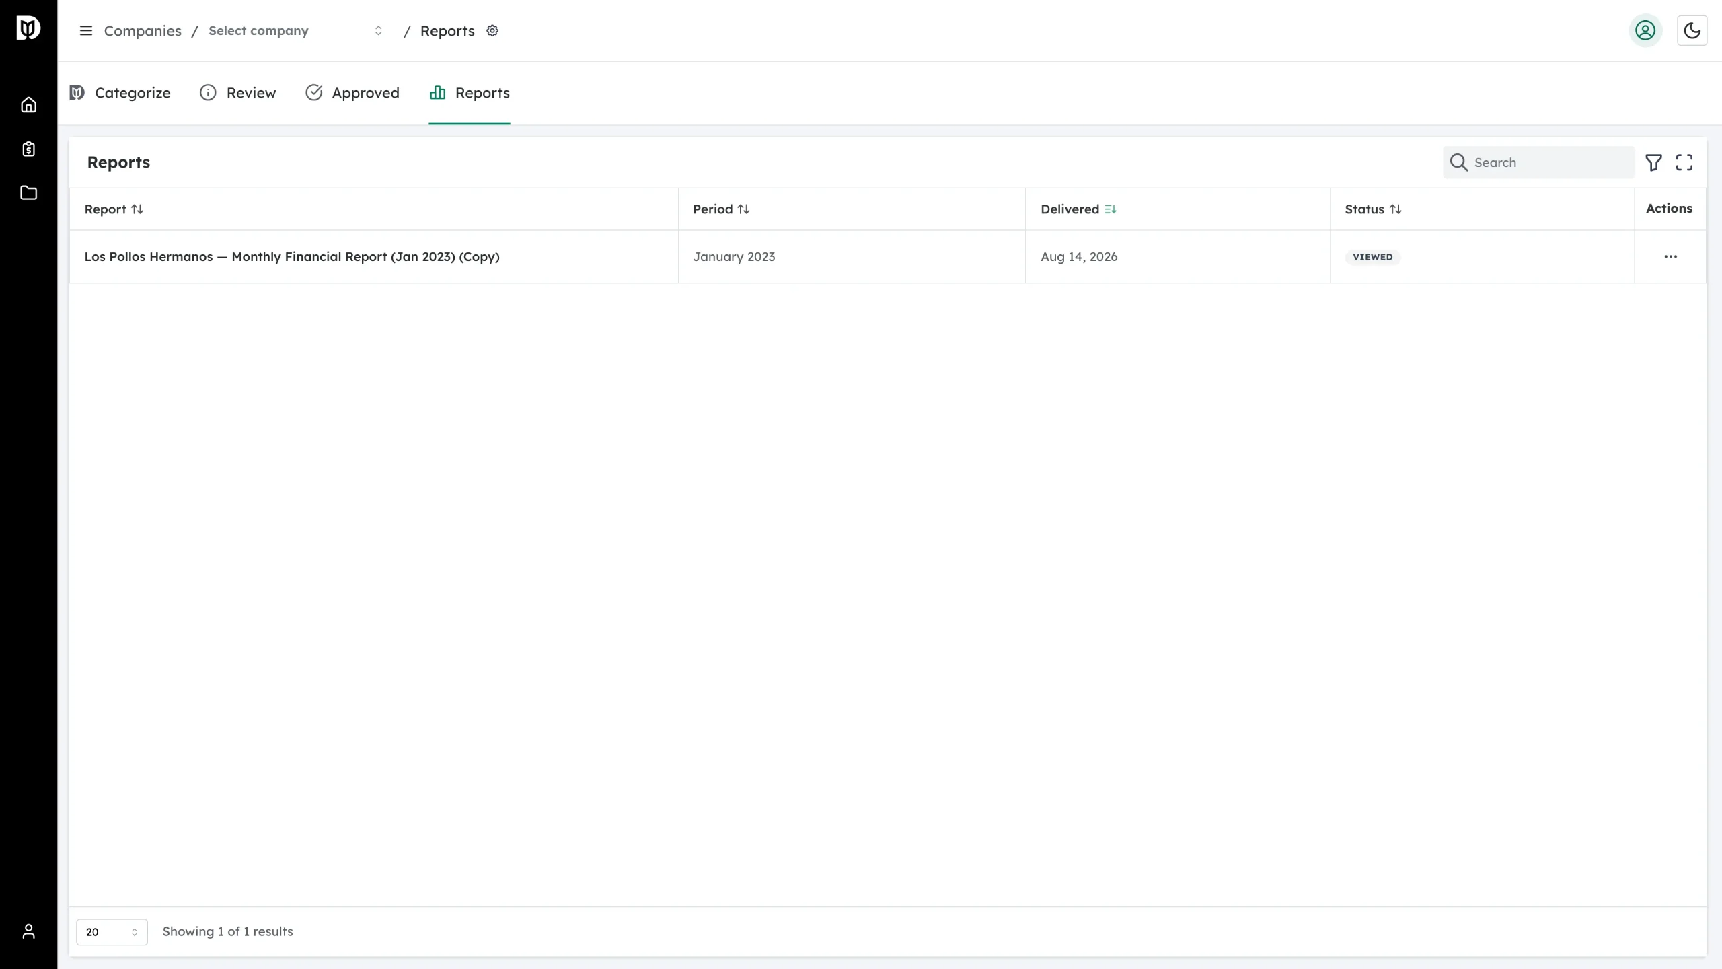The width and height of the screenshot is (1722, 969).
Task: Go to Companies breadcrumb link
Action: click(143, 31)
